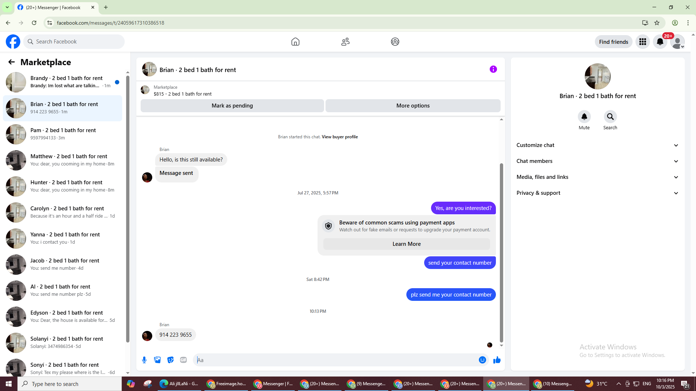Open the Chrome tab search dropdown
Image resolution: width=696 pixels, height=391 pixels.
point(7,7)
